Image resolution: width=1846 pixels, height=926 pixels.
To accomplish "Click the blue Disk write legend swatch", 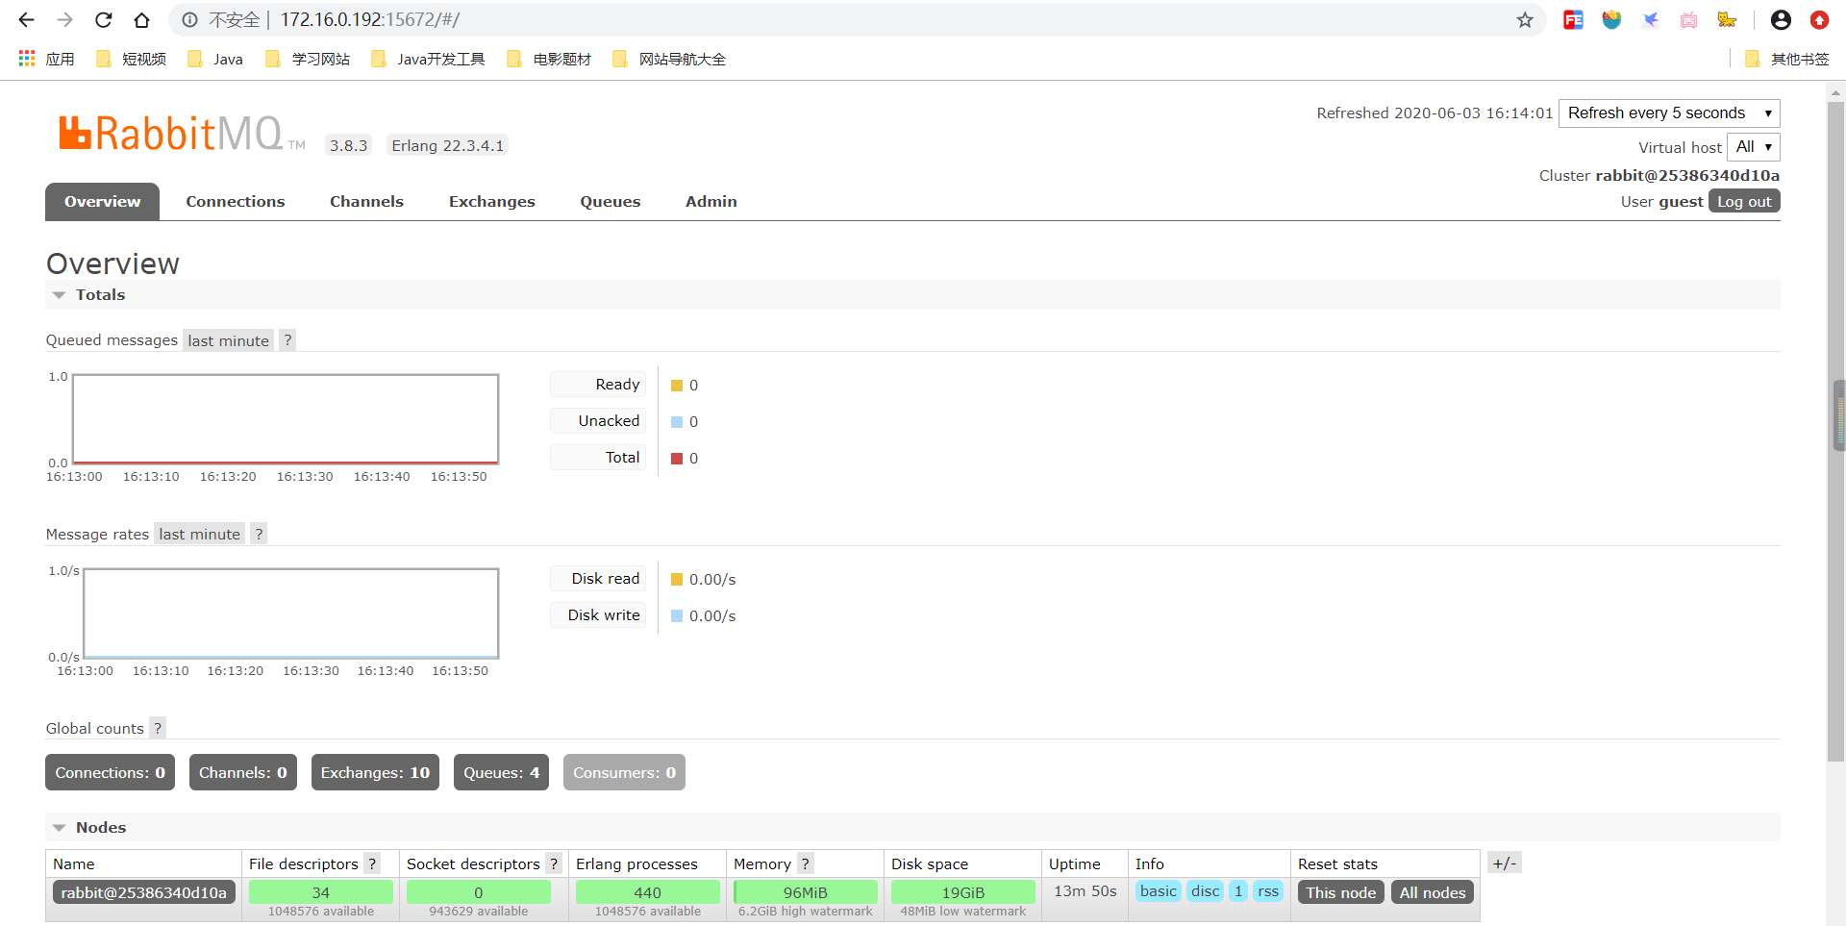I will [x=677, y=616].
